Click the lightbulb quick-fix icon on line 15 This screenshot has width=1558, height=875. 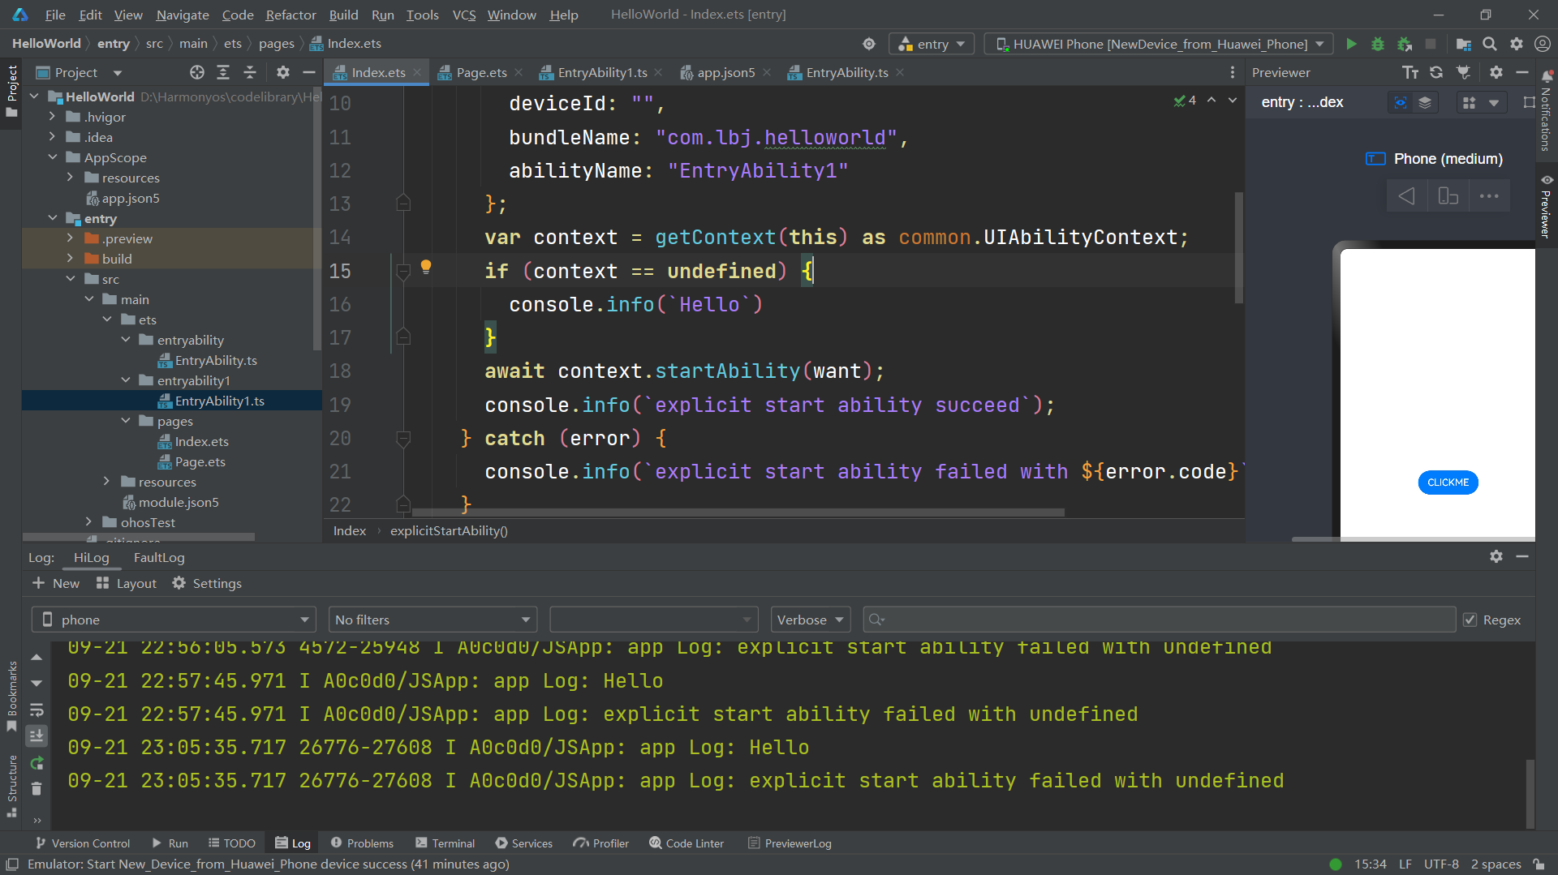coord(425,267)
